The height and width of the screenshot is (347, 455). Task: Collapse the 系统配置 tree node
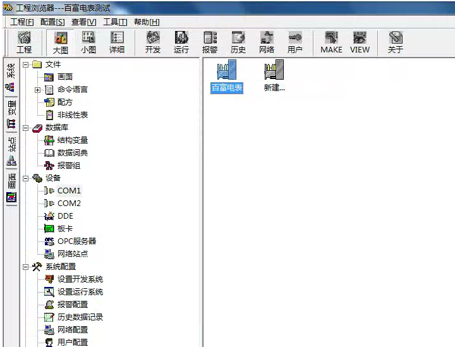pos(25,267)
